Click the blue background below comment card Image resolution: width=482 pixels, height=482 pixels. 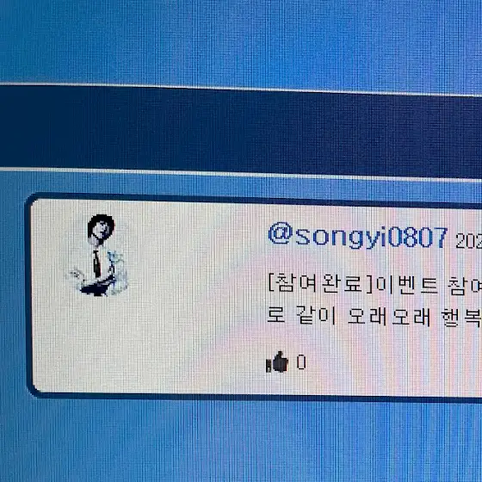click(x=241, y=441)
